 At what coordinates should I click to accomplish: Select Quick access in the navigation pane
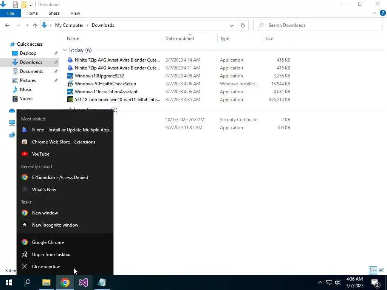pos(30,44)
